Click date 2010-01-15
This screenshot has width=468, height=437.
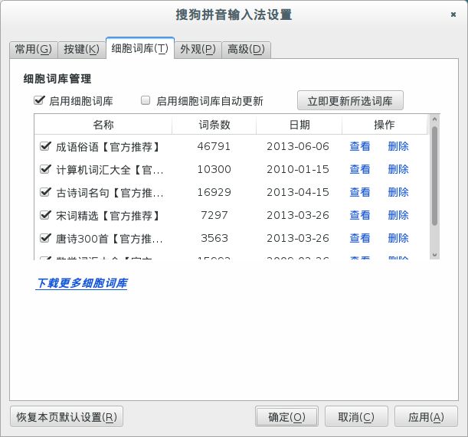pos(298,169)
